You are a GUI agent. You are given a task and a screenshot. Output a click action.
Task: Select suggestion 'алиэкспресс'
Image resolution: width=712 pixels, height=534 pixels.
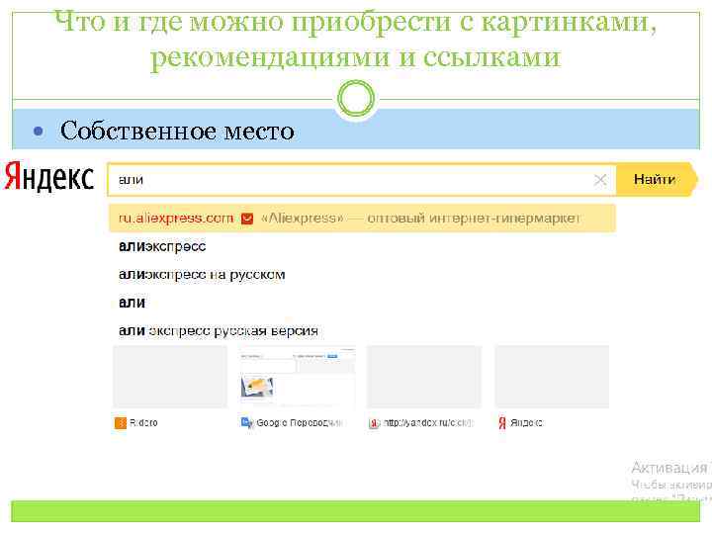(162, 246)
